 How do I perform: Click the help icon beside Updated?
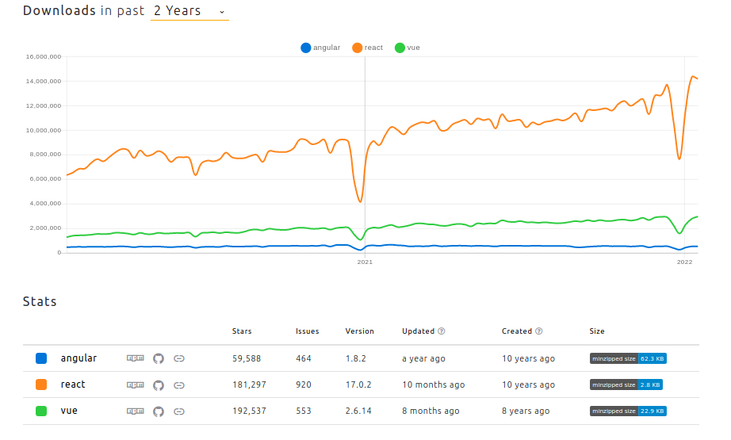click(442, 331)
